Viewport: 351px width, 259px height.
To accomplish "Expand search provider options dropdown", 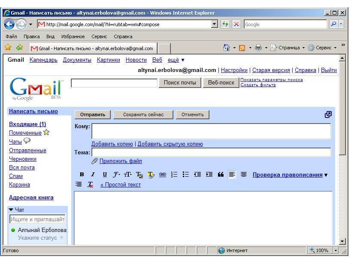I will (341, 24).
